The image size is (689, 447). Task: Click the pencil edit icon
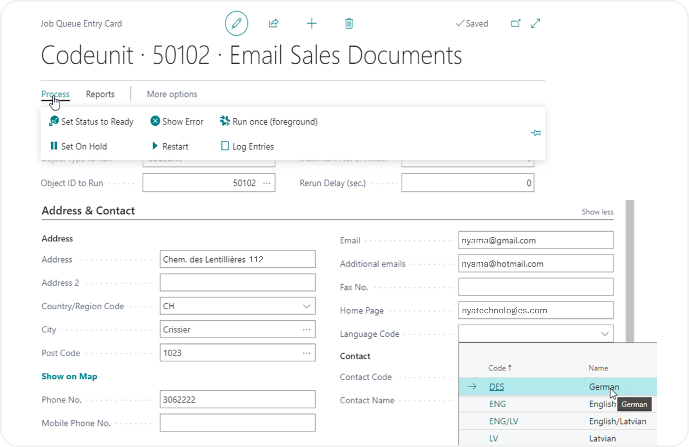[x=236, y=23]
